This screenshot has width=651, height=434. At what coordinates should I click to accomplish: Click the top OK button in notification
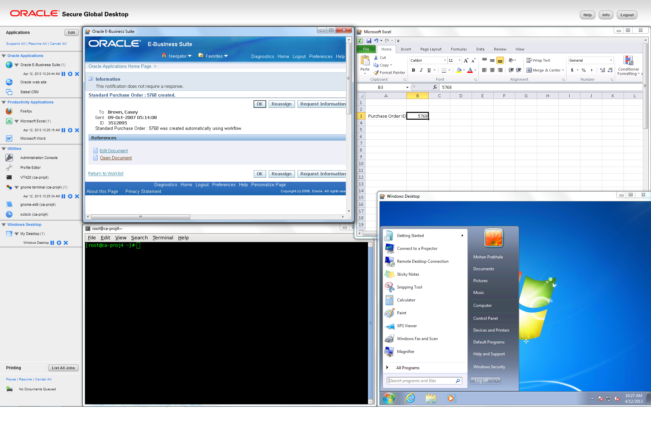(259, 104)
